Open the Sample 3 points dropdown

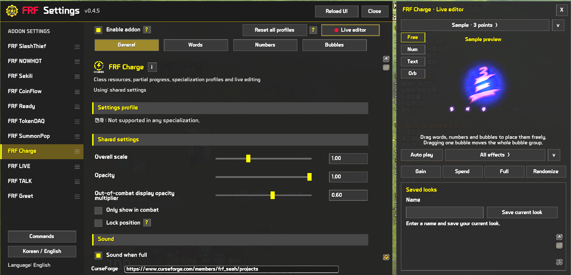click(x=475, y=25)
